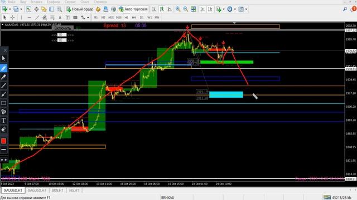Viewport: 357px width, 200px height.
Task: Switch to the BRN,H1 chart tab
Action: point(57,190)
